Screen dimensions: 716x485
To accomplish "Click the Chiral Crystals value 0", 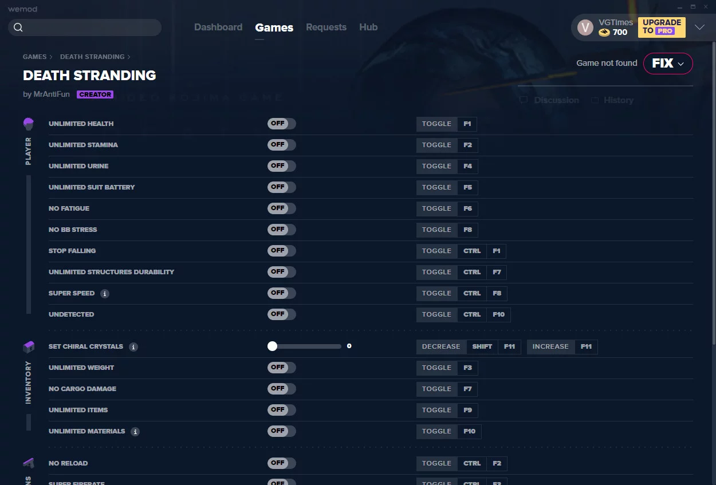I will coord(349,346).
